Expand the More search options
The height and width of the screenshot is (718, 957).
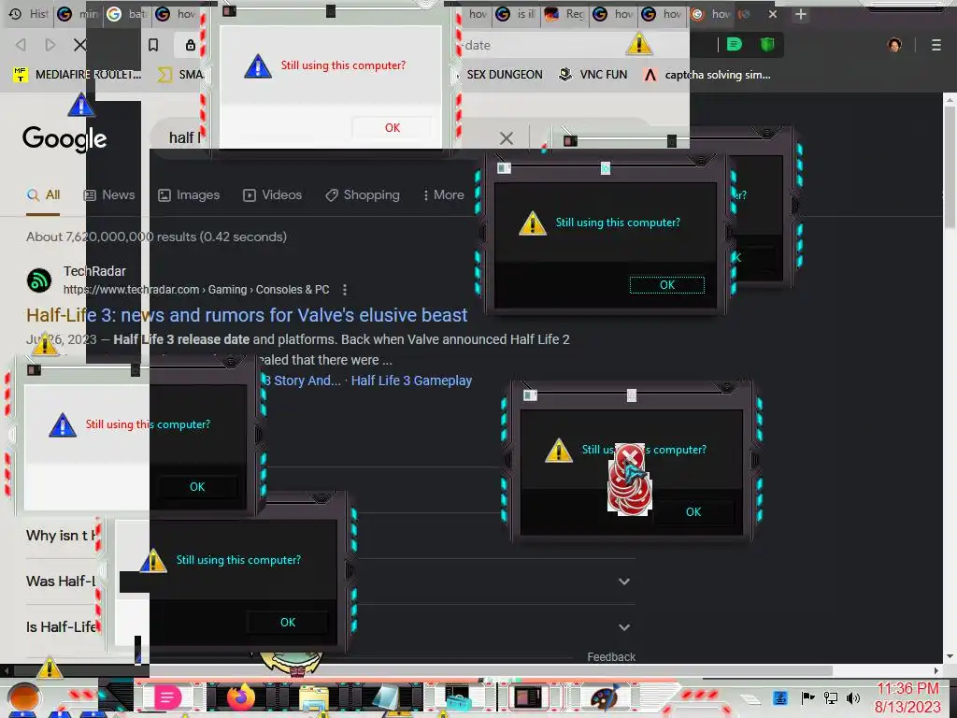point(444,194)
